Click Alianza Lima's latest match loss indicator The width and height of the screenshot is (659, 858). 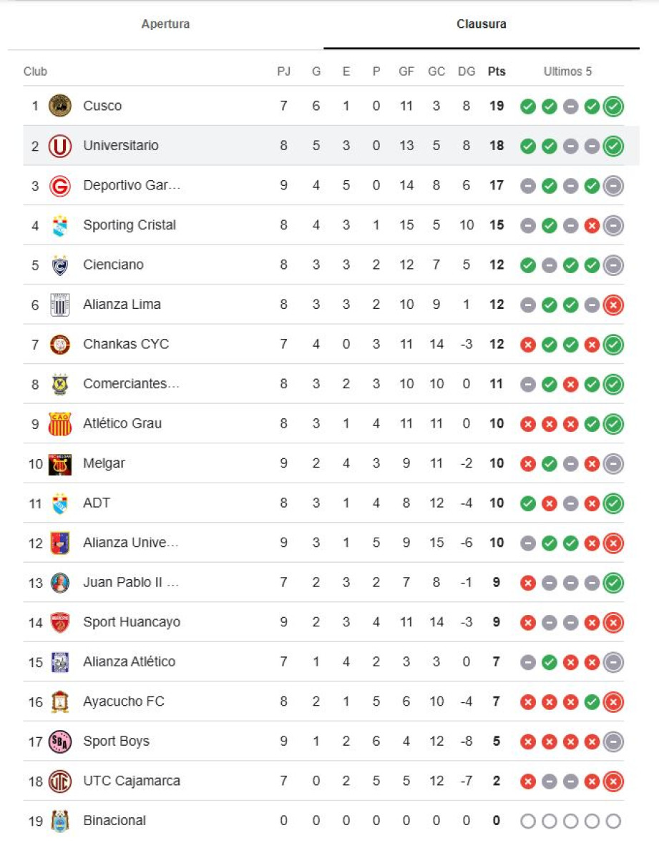(613, 305)
